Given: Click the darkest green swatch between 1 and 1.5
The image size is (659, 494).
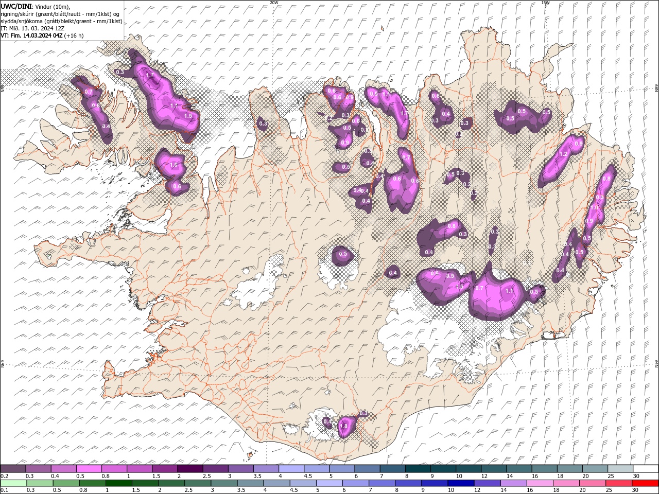Looking at the screenshot, I should pyautogui.click(x=119, y=483).
